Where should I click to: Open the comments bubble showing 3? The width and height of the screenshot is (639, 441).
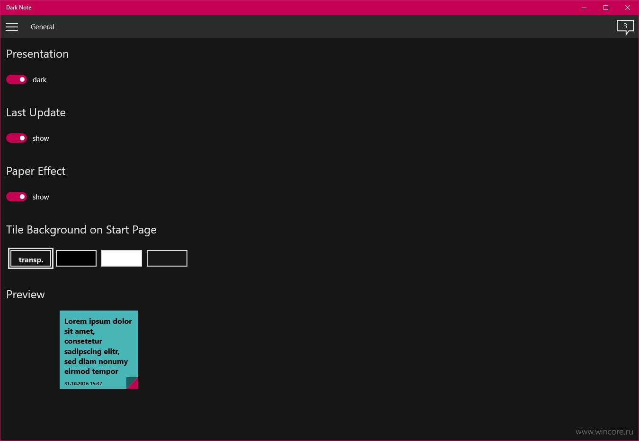[x=625, y=27]
